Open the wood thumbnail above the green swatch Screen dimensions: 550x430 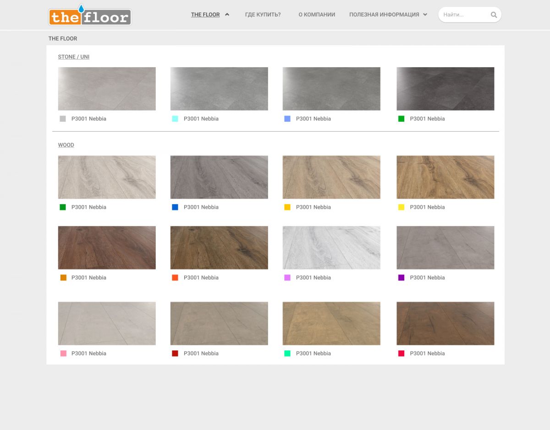coord(107,177)
